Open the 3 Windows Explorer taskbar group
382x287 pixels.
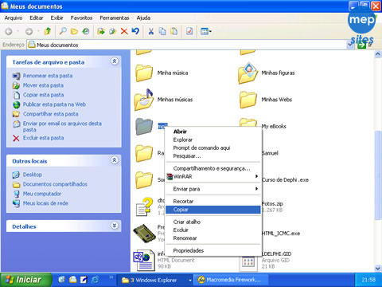[156, 280]
